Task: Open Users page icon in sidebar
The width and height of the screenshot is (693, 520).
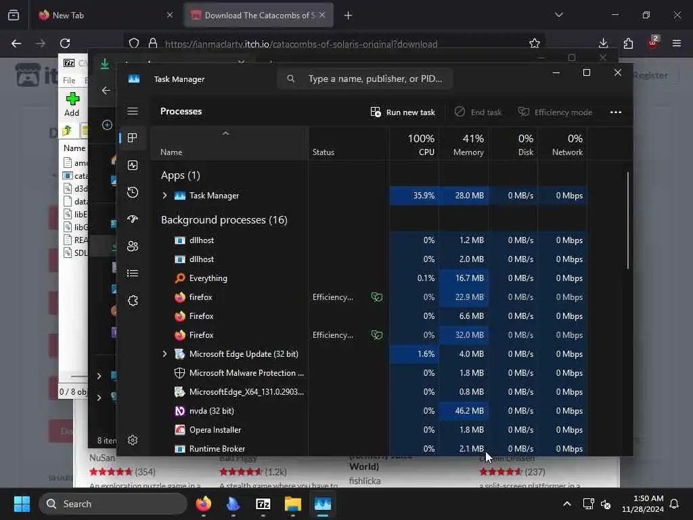Action: tap(133, 246)
